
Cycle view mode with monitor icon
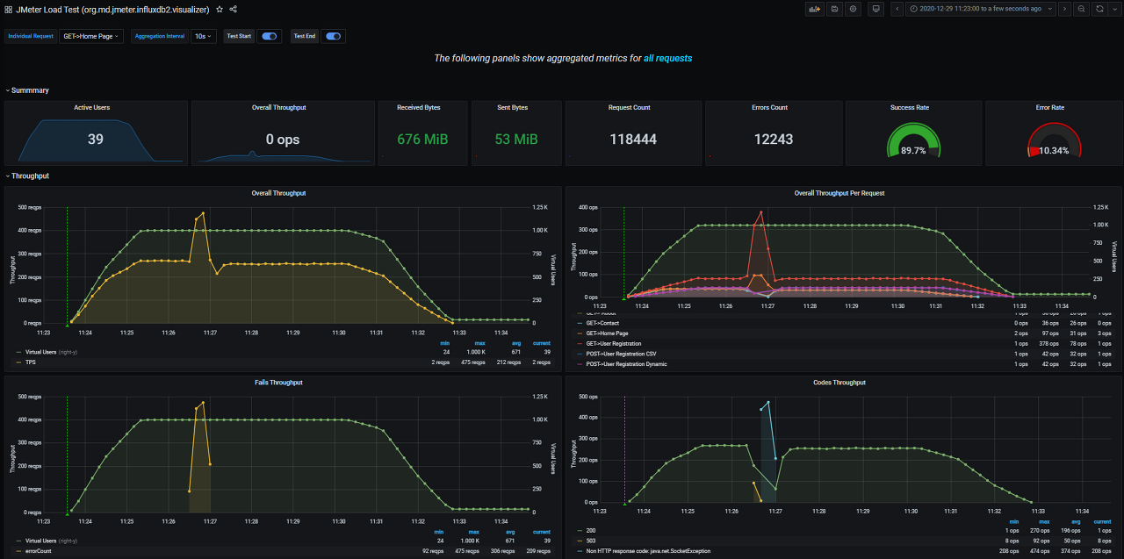tap(875, 9)
